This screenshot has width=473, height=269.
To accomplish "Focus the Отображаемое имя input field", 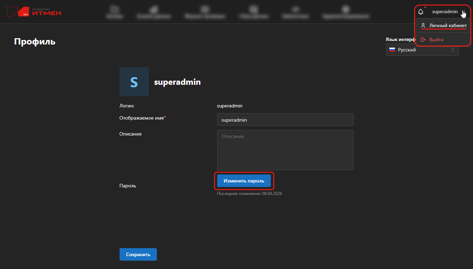I will 285,120.
